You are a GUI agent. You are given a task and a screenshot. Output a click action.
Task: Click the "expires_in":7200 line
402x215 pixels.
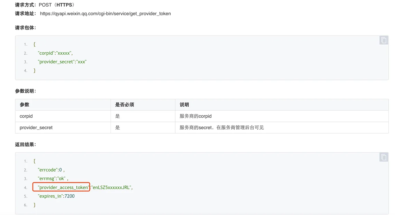56,196
